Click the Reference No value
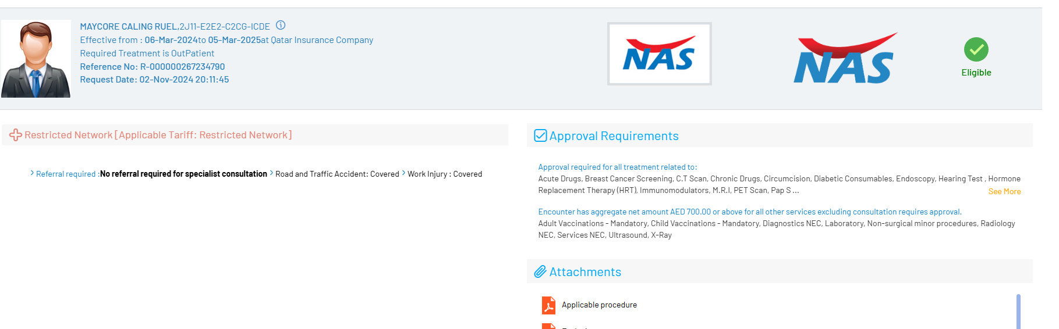 click(182, 67)
